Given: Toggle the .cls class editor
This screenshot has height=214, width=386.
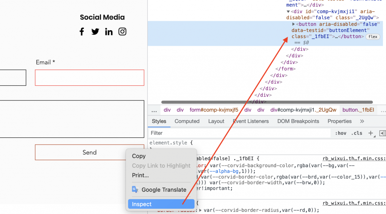Looking at the screenshot, I should point(357,133).
